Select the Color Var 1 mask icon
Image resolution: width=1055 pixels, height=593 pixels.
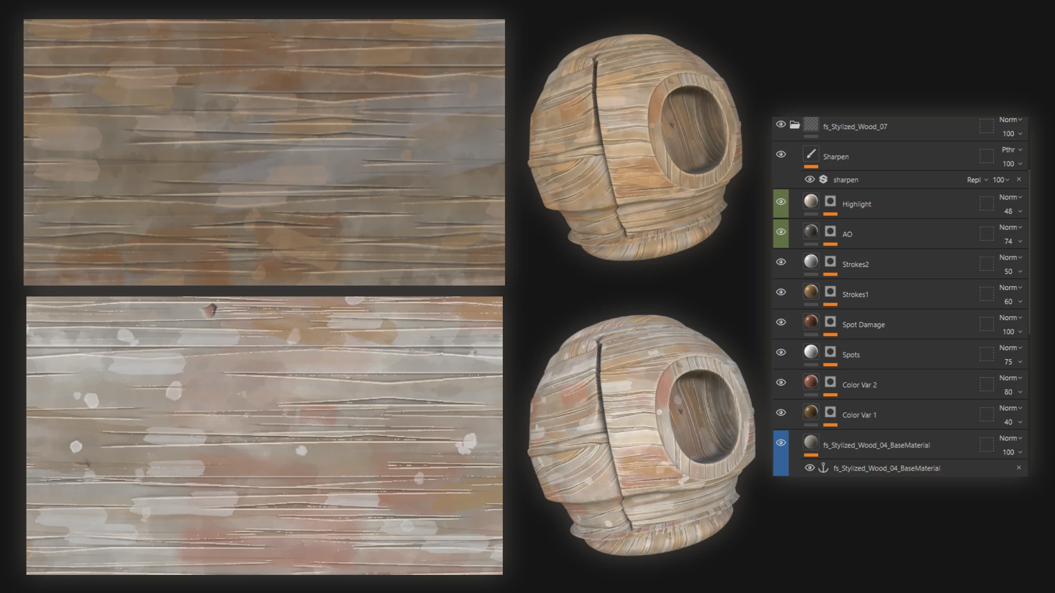[830, 412]
